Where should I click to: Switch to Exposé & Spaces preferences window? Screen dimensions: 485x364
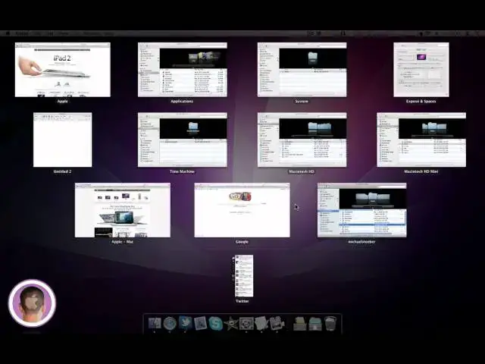tap(421, 70)
